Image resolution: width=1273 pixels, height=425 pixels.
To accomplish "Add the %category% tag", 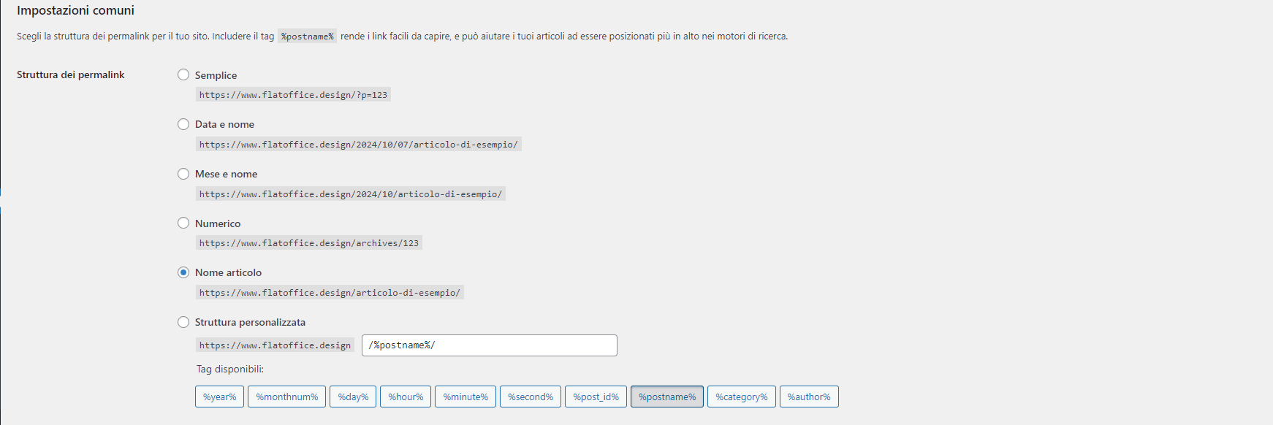I will [x=741, y=397].
